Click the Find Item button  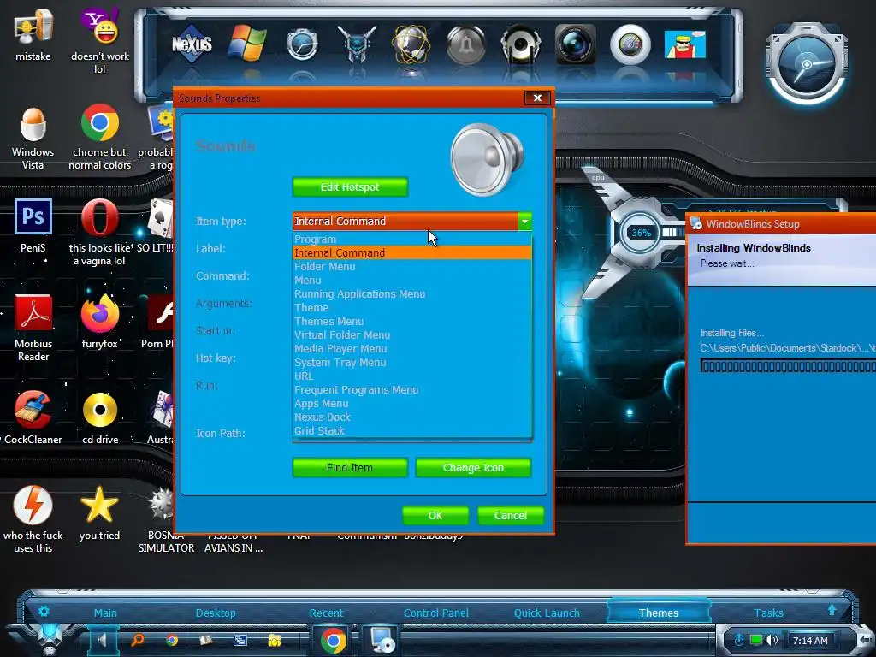(x=350, y=468)
